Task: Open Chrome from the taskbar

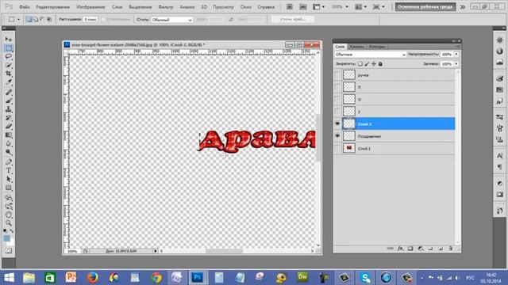Action: click(156, 278)
